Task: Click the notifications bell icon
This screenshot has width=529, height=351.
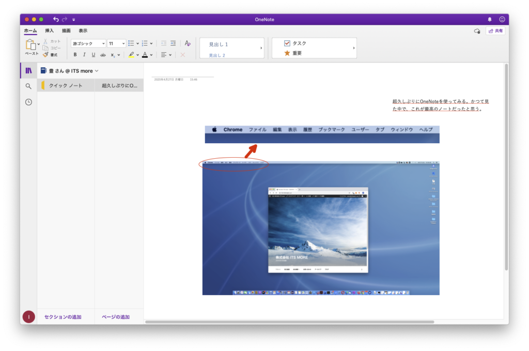Action: (490, 19)
